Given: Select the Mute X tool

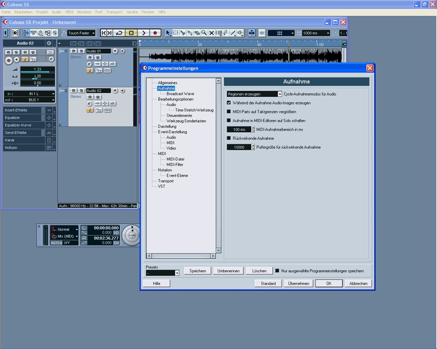Looking at the screenshot, I should (x=212, y=33).
